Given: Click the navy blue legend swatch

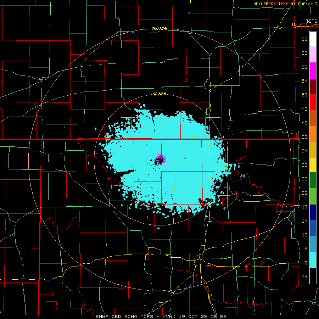Looking at the screenshot, I should [313, 212].
